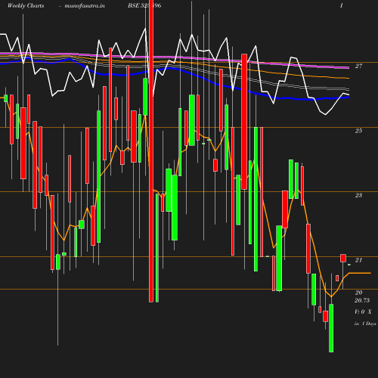
Task: Click the 'Weekly Charts' title text
Action: tap(26, 6)
